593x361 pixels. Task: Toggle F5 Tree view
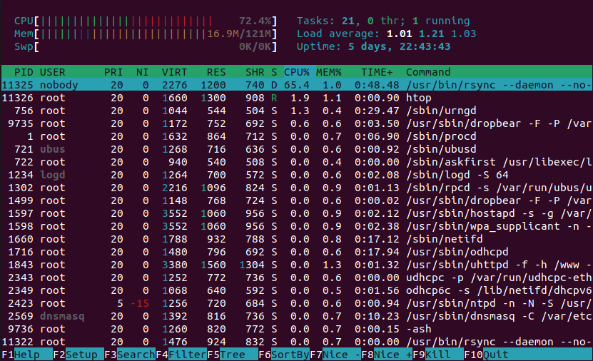click(x=233, y=355)
